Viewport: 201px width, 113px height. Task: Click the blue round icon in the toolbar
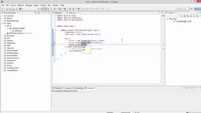tap(20, 9)
